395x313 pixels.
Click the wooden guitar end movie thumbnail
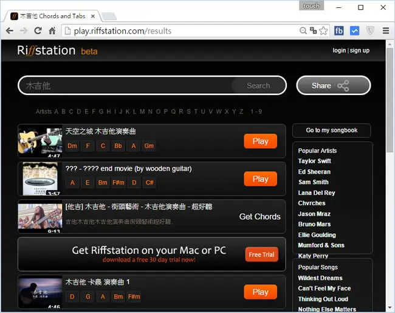click(x=40, y=178)
